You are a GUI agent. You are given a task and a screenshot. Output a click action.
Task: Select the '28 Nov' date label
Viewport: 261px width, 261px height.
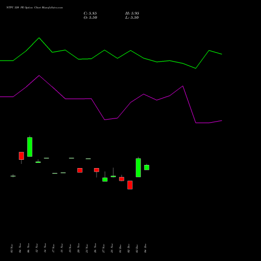point(112,248)
